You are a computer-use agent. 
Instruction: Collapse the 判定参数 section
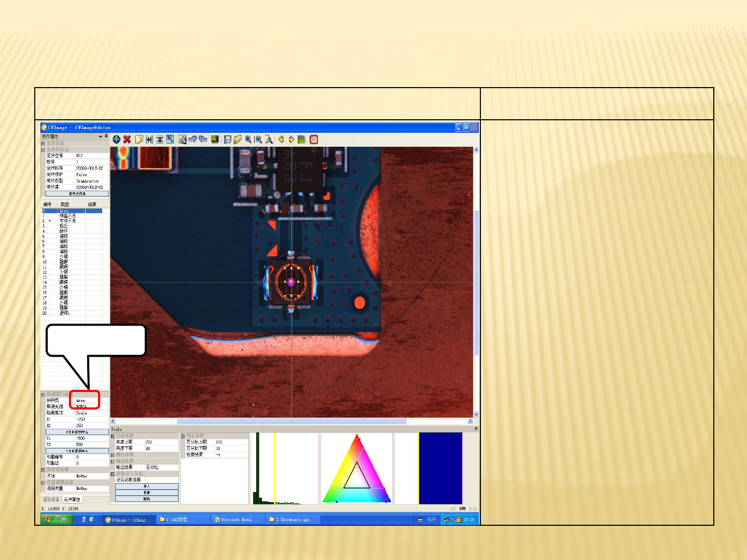(183, 436)
